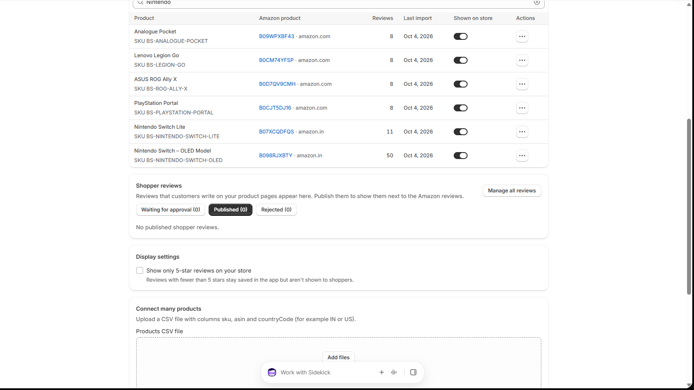This screenshot has width=694, height=390.
Task: Click the Reviews column header
Action: point(383,18)
